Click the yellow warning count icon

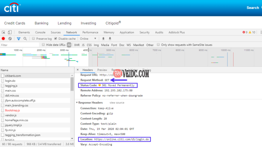tap(250, 32)
